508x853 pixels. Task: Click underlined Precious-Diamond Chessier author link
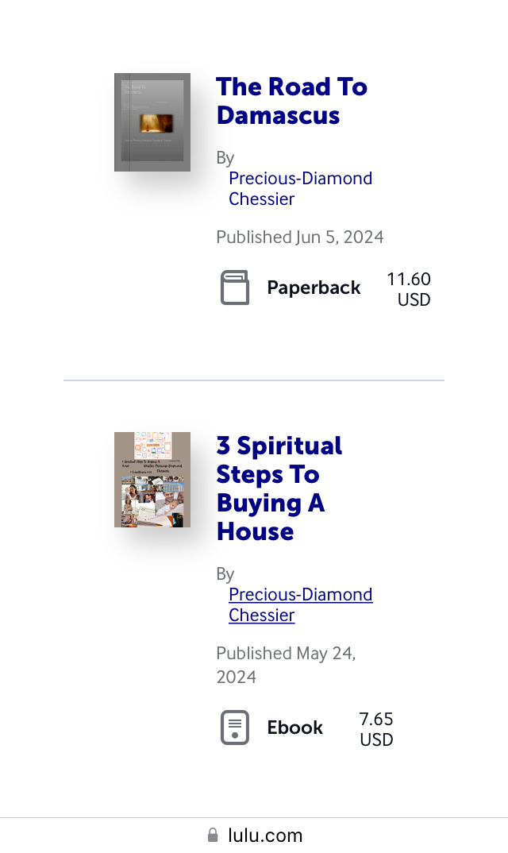(300, 604)
